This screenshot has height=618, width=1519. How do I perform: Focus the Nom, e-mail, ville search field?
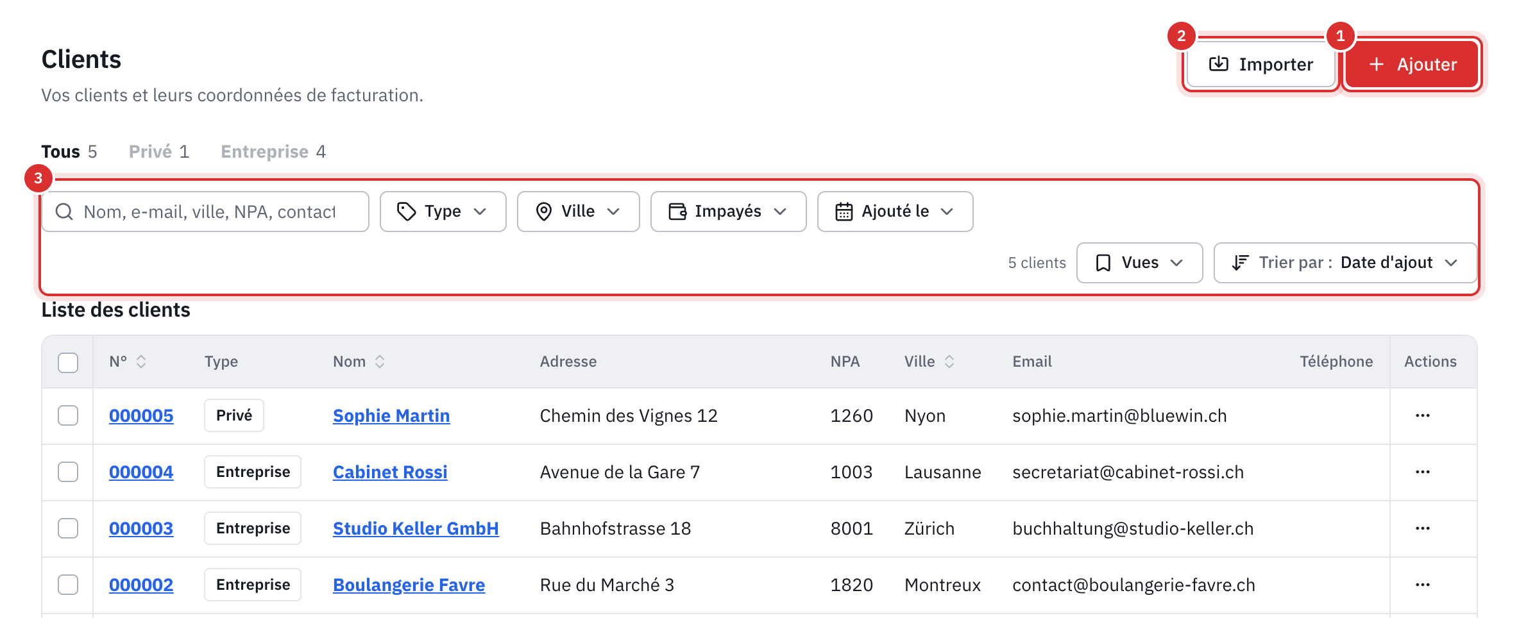[205, 212]
